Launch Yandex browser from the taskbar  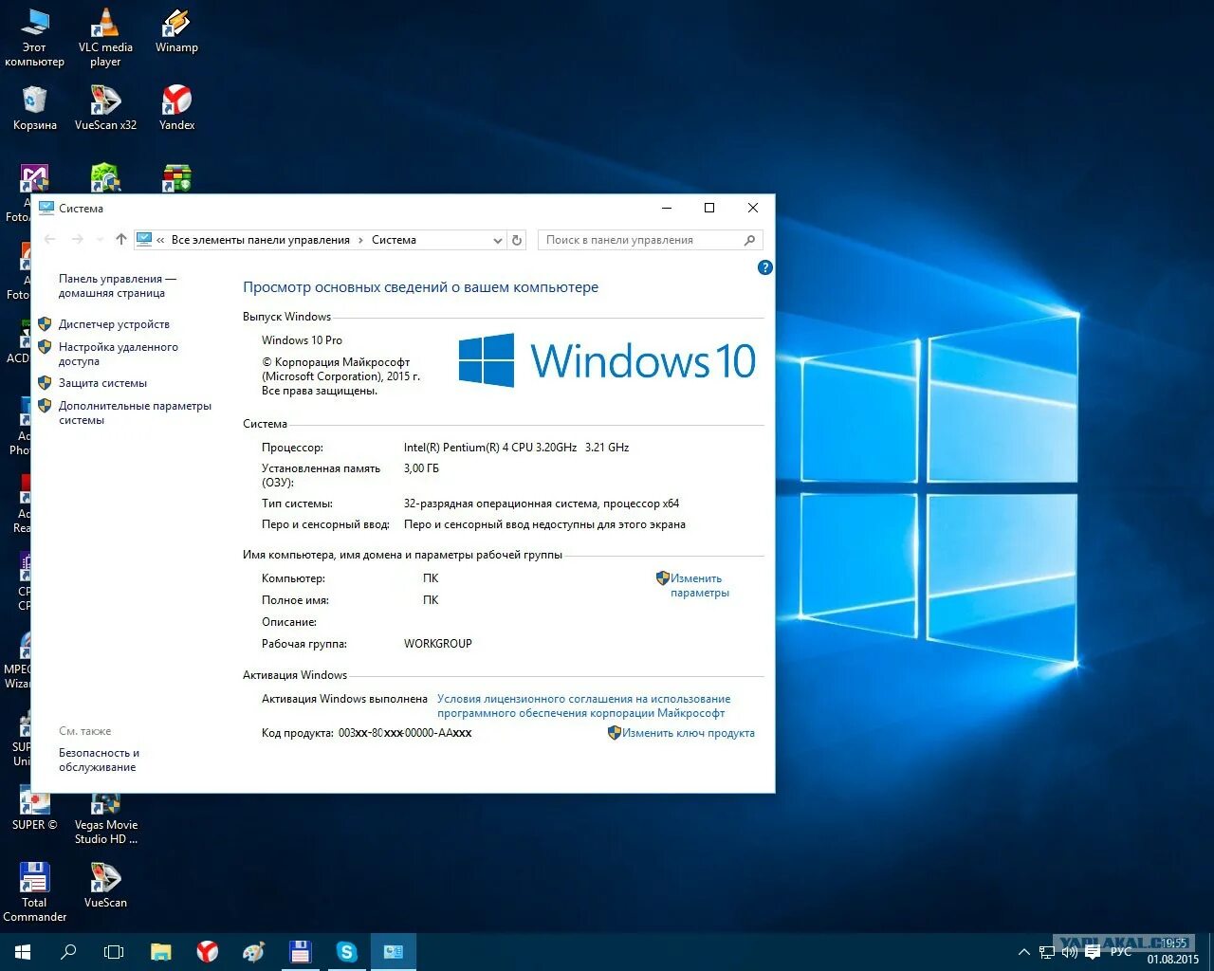pyautogui.click(x=207, y=951)
